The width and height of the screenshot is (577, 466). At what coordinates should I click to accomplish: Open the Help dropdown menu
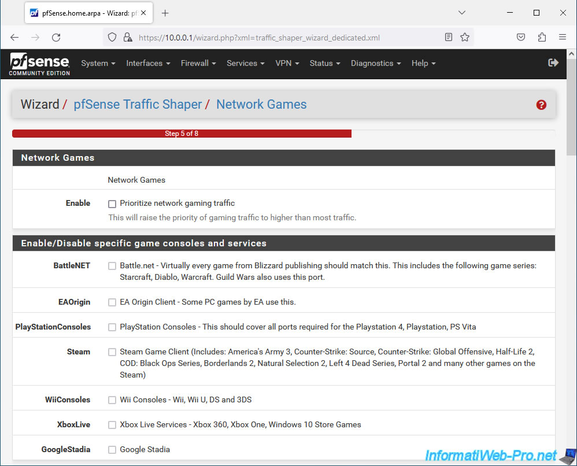click(x=423, y=64)
